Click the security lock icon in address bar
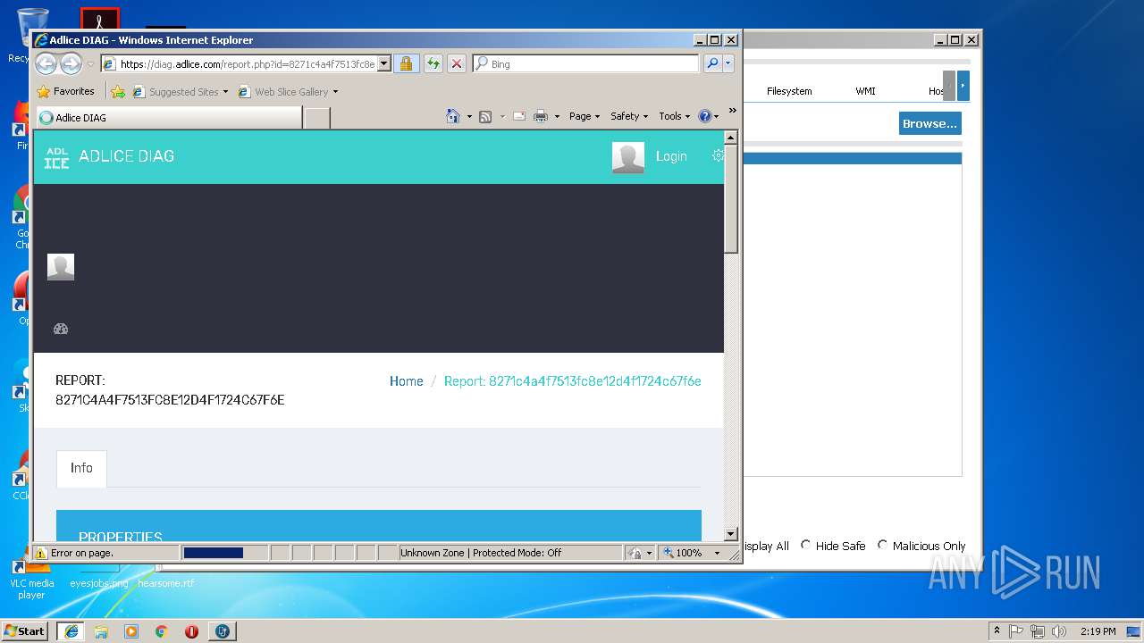The width and height of the screenshot is (1144, 643). click(406, 63)
